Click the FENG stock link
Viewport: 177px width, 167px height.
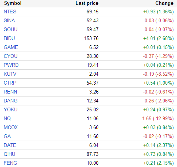click(x=10, y=163)
